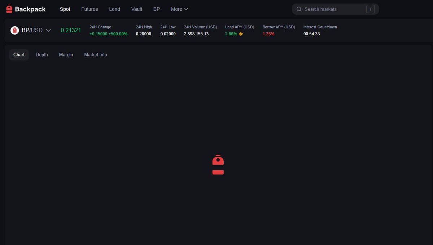Click the 24H volume 2,898,155.13
The height and width of the screenshot is (245, 433).
point(196,34)
